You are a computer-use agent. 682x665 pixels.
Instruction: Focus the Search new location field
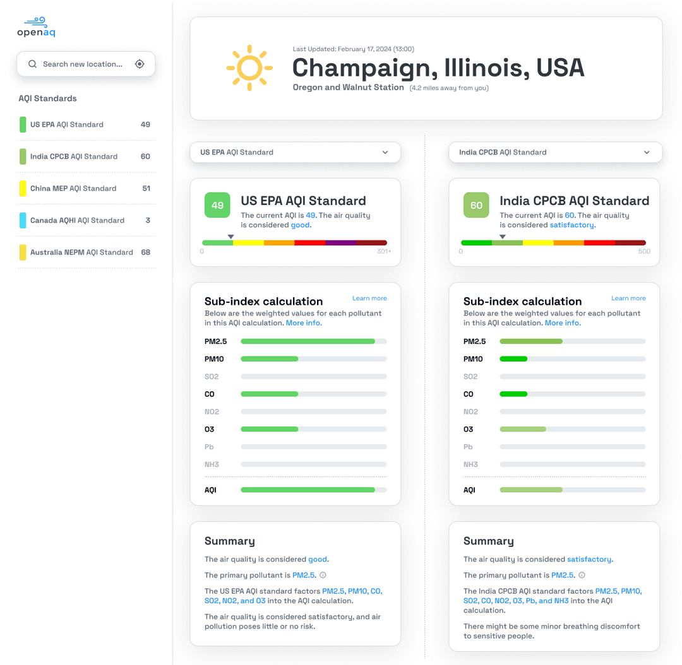click(x=86, y=64)
